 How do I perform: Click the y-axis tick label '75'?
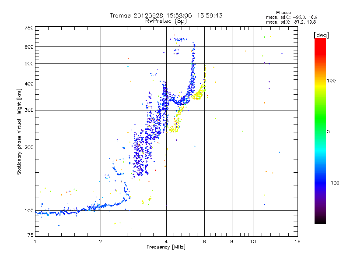[x=31, y=235]
